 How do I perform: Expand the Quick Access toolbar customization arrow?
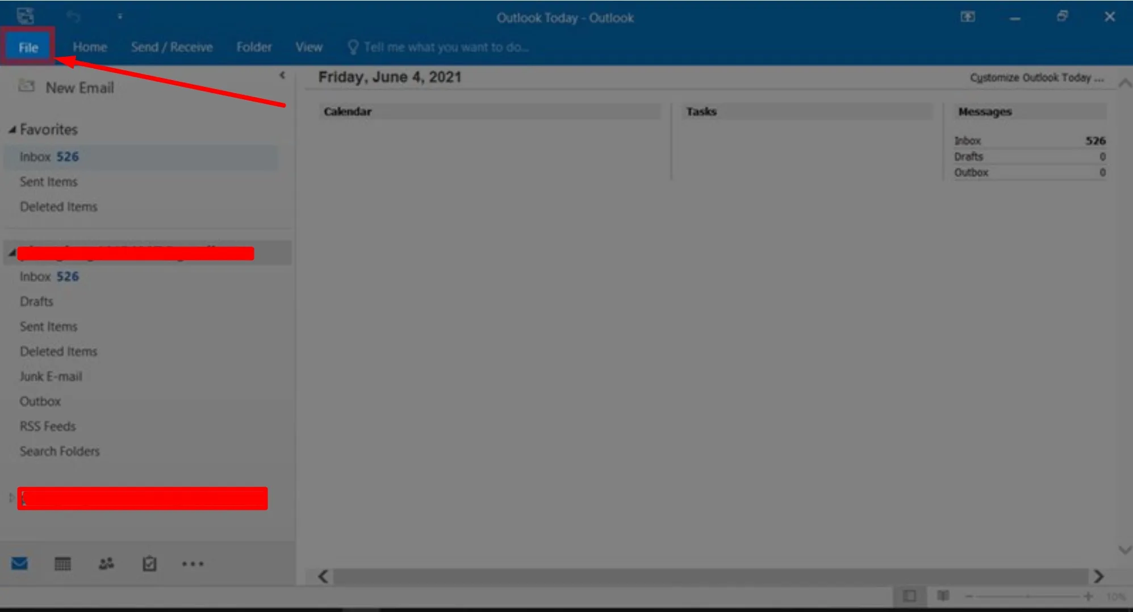pos(120,16)
